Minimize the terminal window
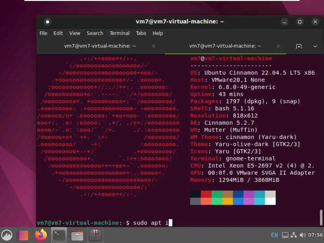 [284, 22]
